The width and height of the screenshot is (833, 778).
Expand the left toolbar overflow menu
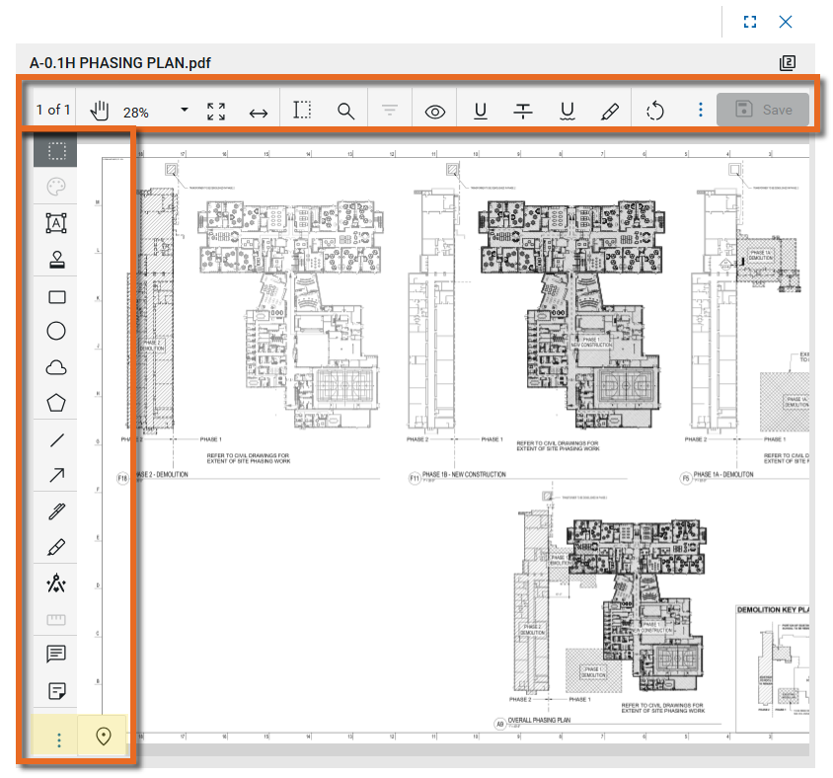(x=58, y=739)
